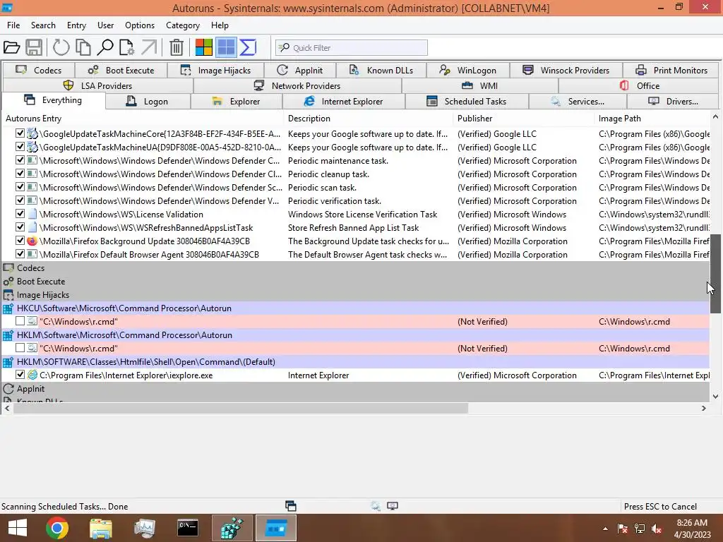Switch to the Winsock Providers tab
Viewport: 723px width, 542px height.
(566, 70)
